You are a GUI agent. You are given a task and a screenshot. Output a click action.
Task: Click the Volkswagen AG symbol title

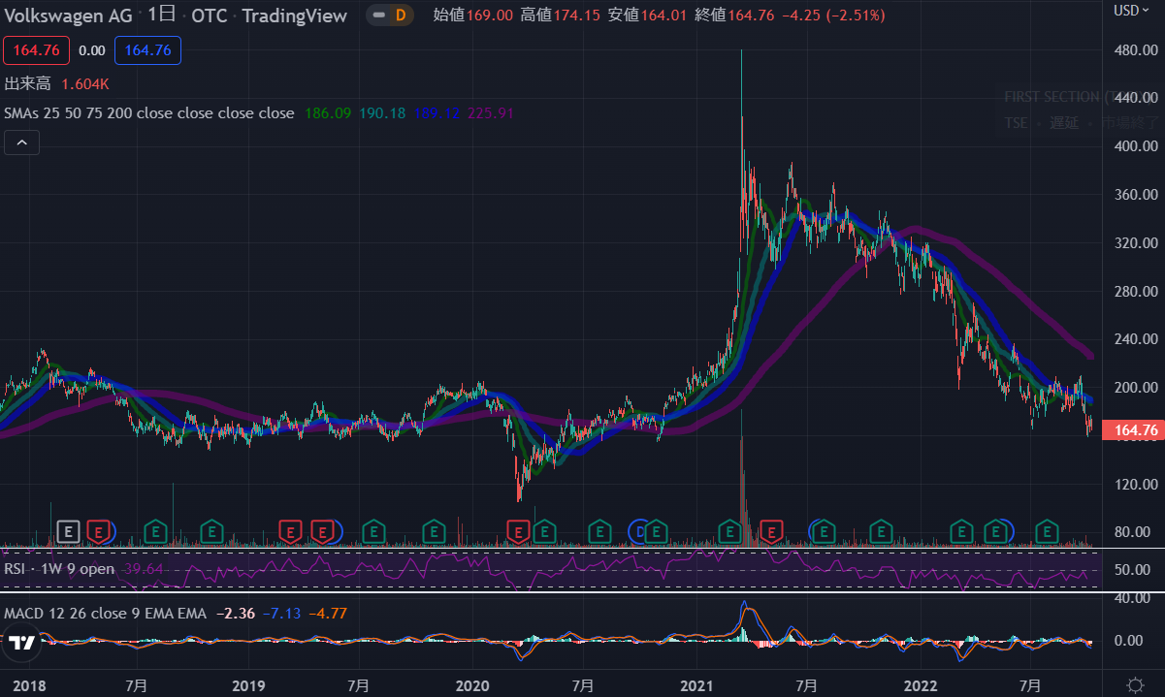67,16
